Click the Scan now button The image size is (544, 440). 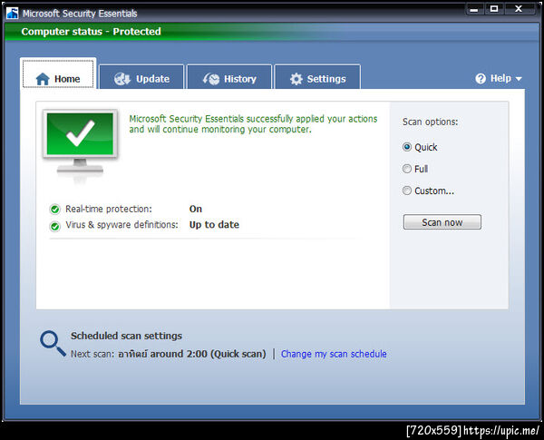pos(442,222)
